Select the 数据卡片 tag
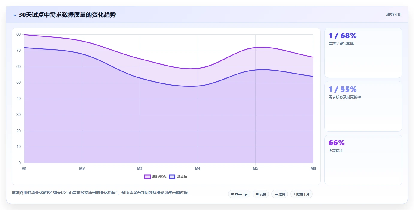This screenshot has height=210, width=414. click(x=302, y=194)
